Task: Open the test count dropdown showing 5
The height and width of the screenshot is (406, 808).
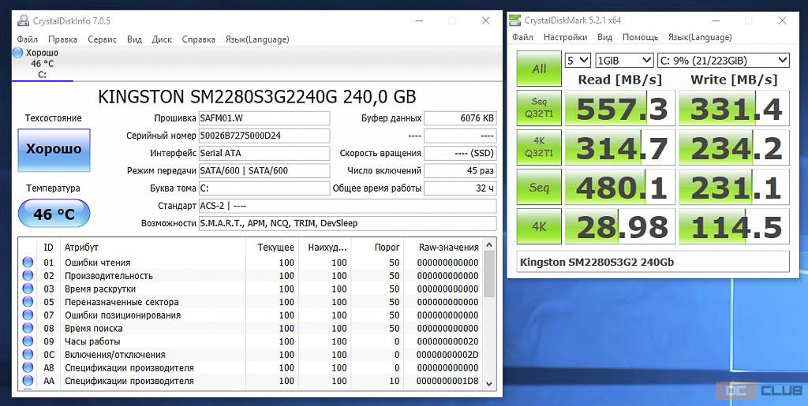Action: pyautogui.click(x=578, y=60)
